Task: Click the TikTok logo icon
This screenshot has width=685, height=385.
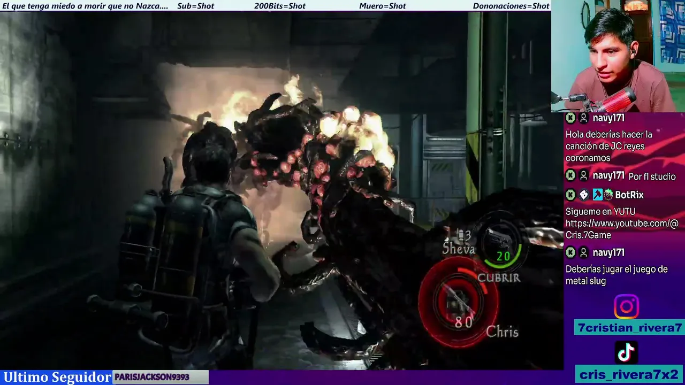Action: pyautogui.click(x=626, y=353)
